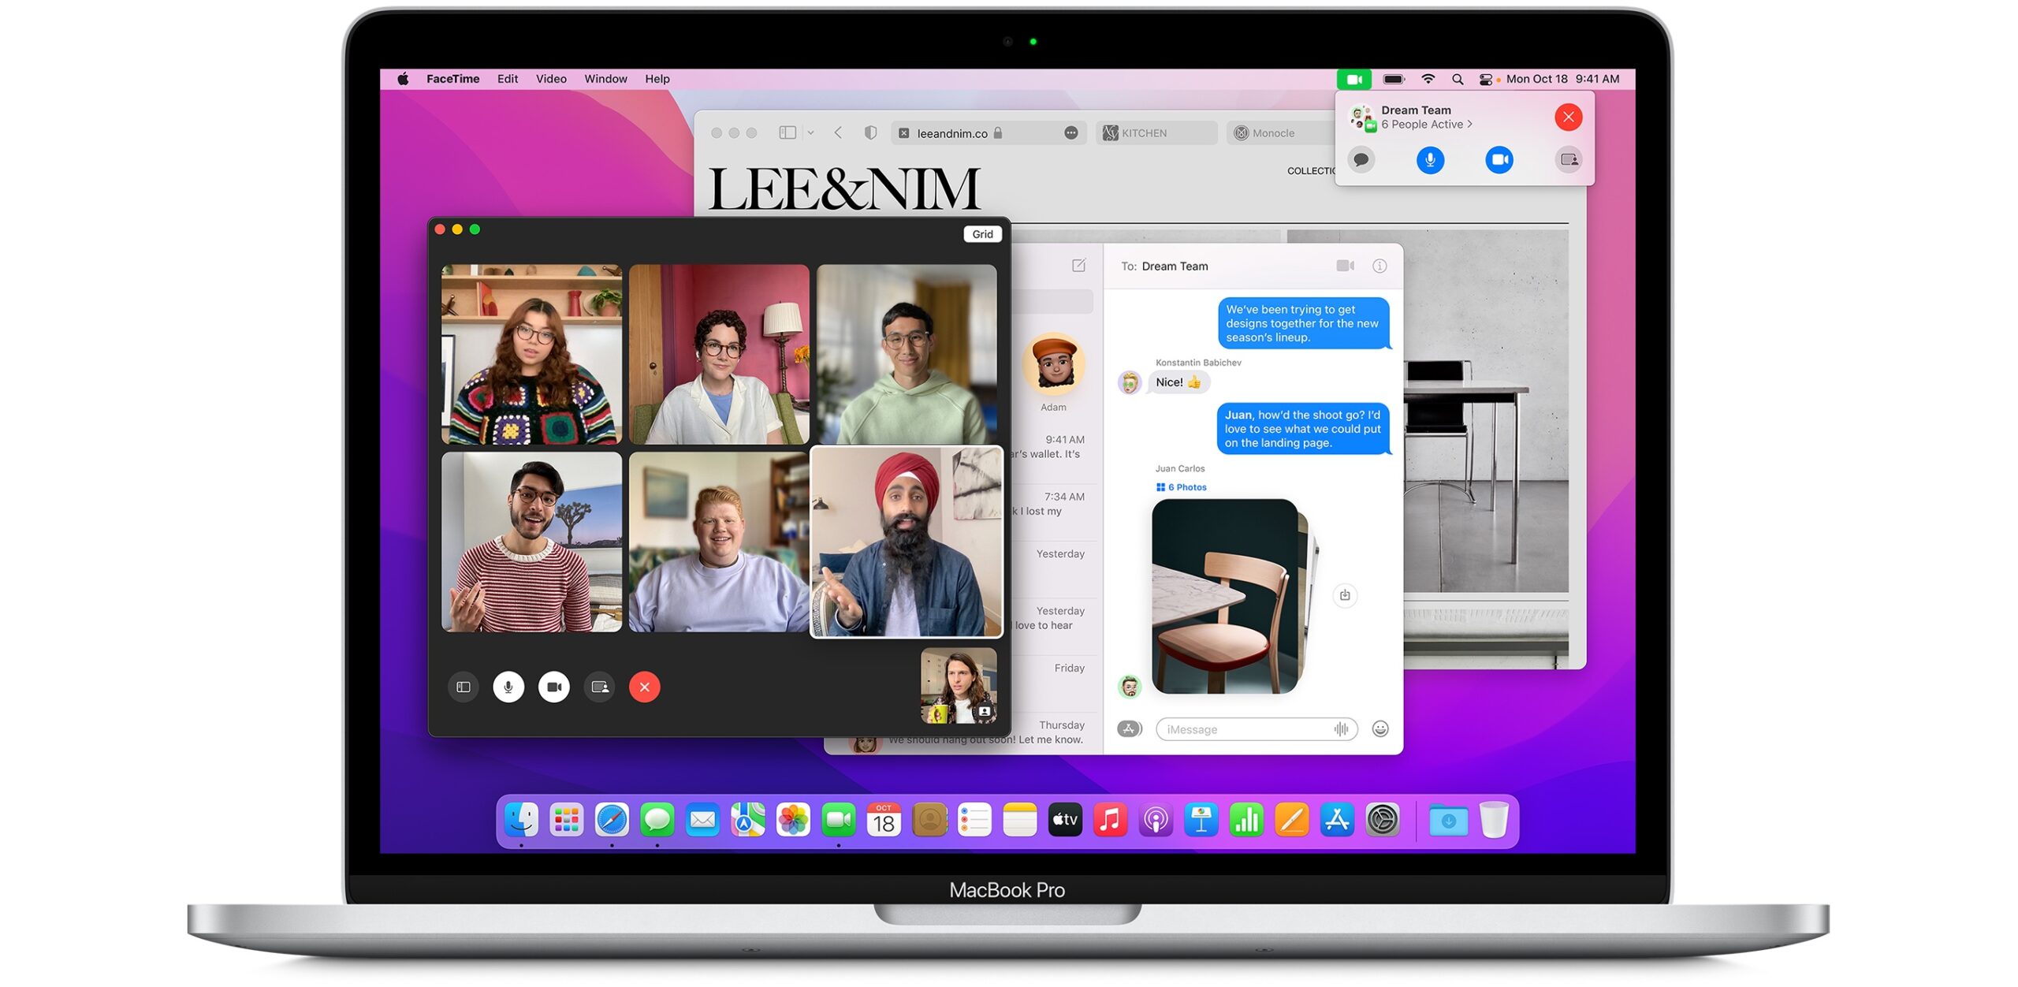Toggle FaceTime sidebar with bottom-left icon
This screenshot has height=987, width=2018.
click(464, 687)
